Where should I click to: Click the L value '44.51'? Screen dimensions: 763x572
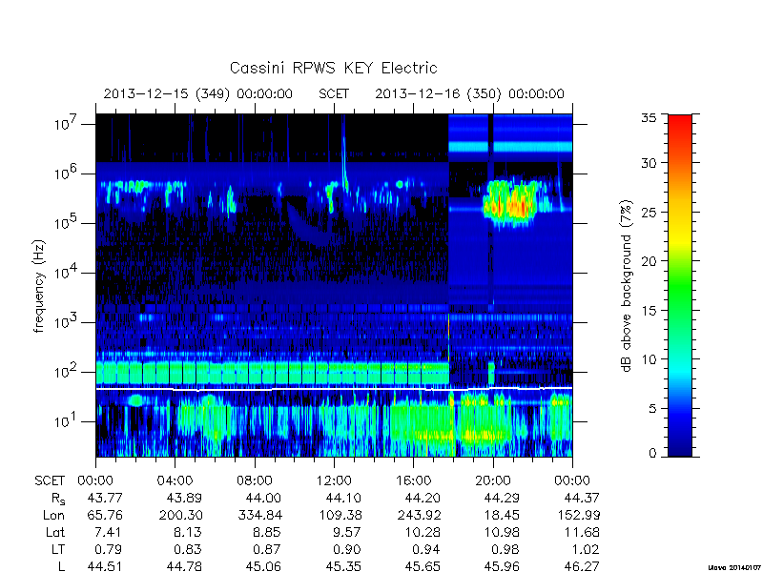coord(105,566)
